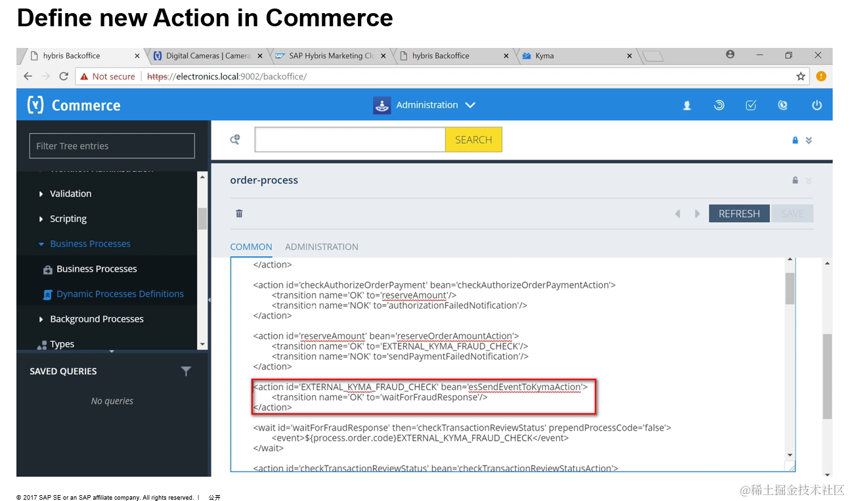
Task: Open the tasks checkbox icon in header
Action: 751,105
